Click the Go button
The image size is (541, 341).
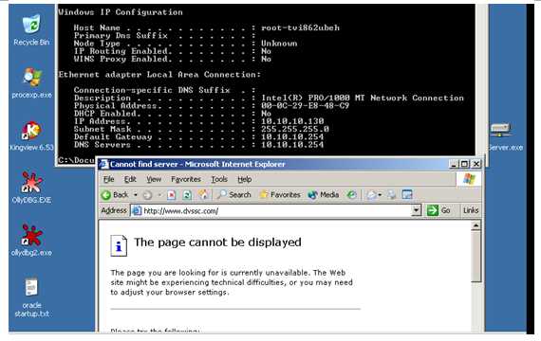pyautogui.click(x=438, y=210)
